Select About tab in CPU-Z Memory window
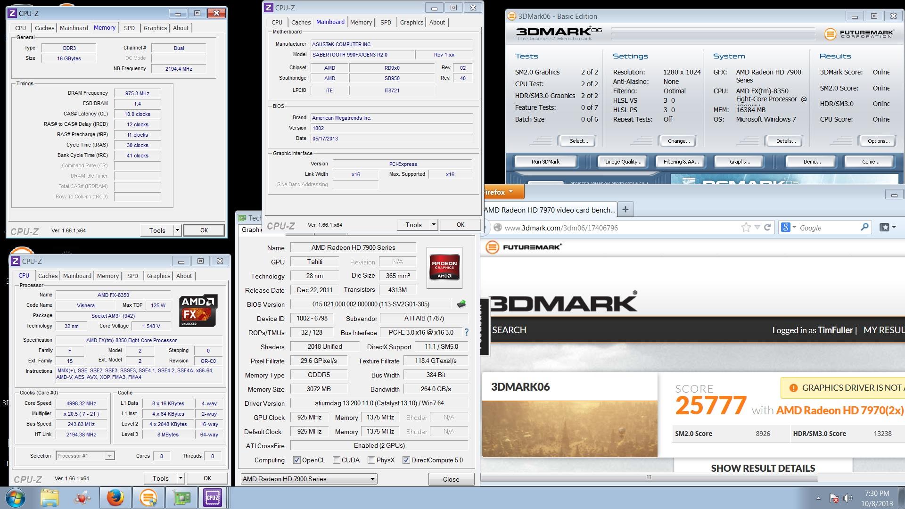The height and width of the screenshot is (509, 905). tap(181, 28)
